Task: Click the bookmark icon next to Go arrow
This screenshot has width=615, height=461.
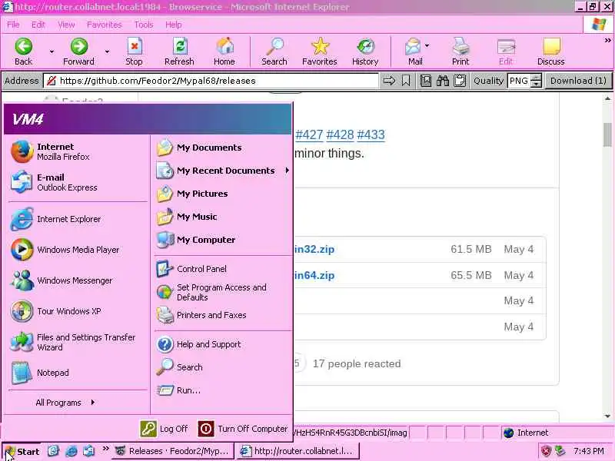Action: 406,81
